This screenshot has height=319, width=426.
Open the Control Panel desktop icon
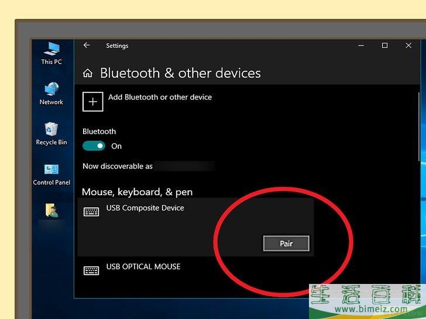tap(51, 175)
